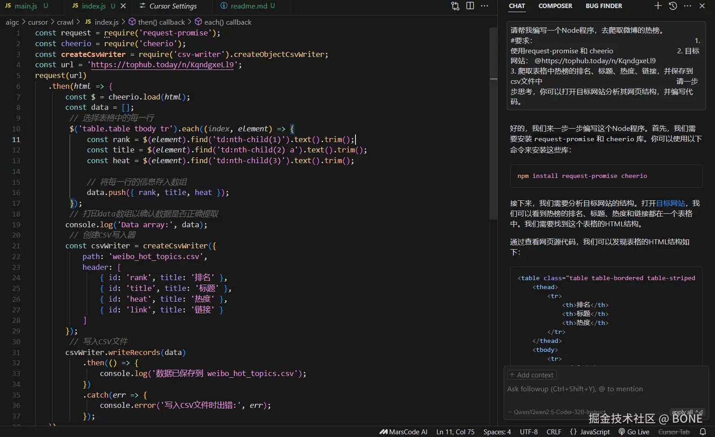The height and width of the screenshot is (437, 715).
Task: Toggle Cursor Tab in status bar
Action: (x=674, y=432)
